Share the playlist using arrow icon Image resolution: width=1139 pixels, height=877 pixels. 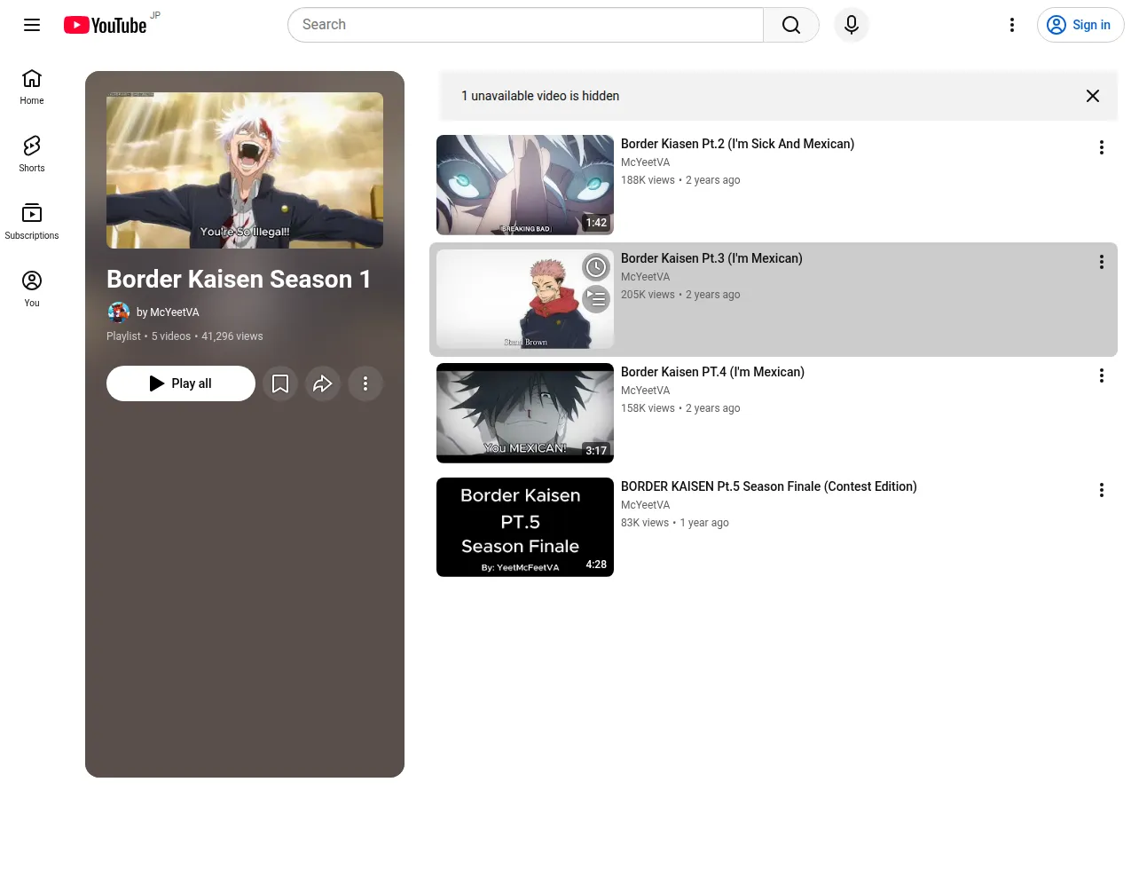click(x=323, y=383)
